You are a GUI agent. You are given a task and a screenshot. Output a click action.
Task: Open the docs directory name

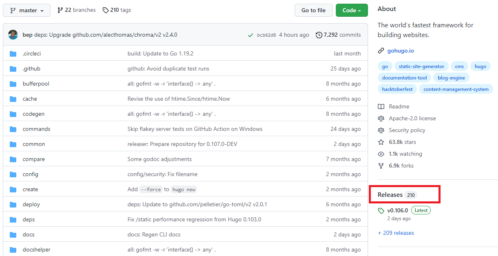(x=29, y=234)
